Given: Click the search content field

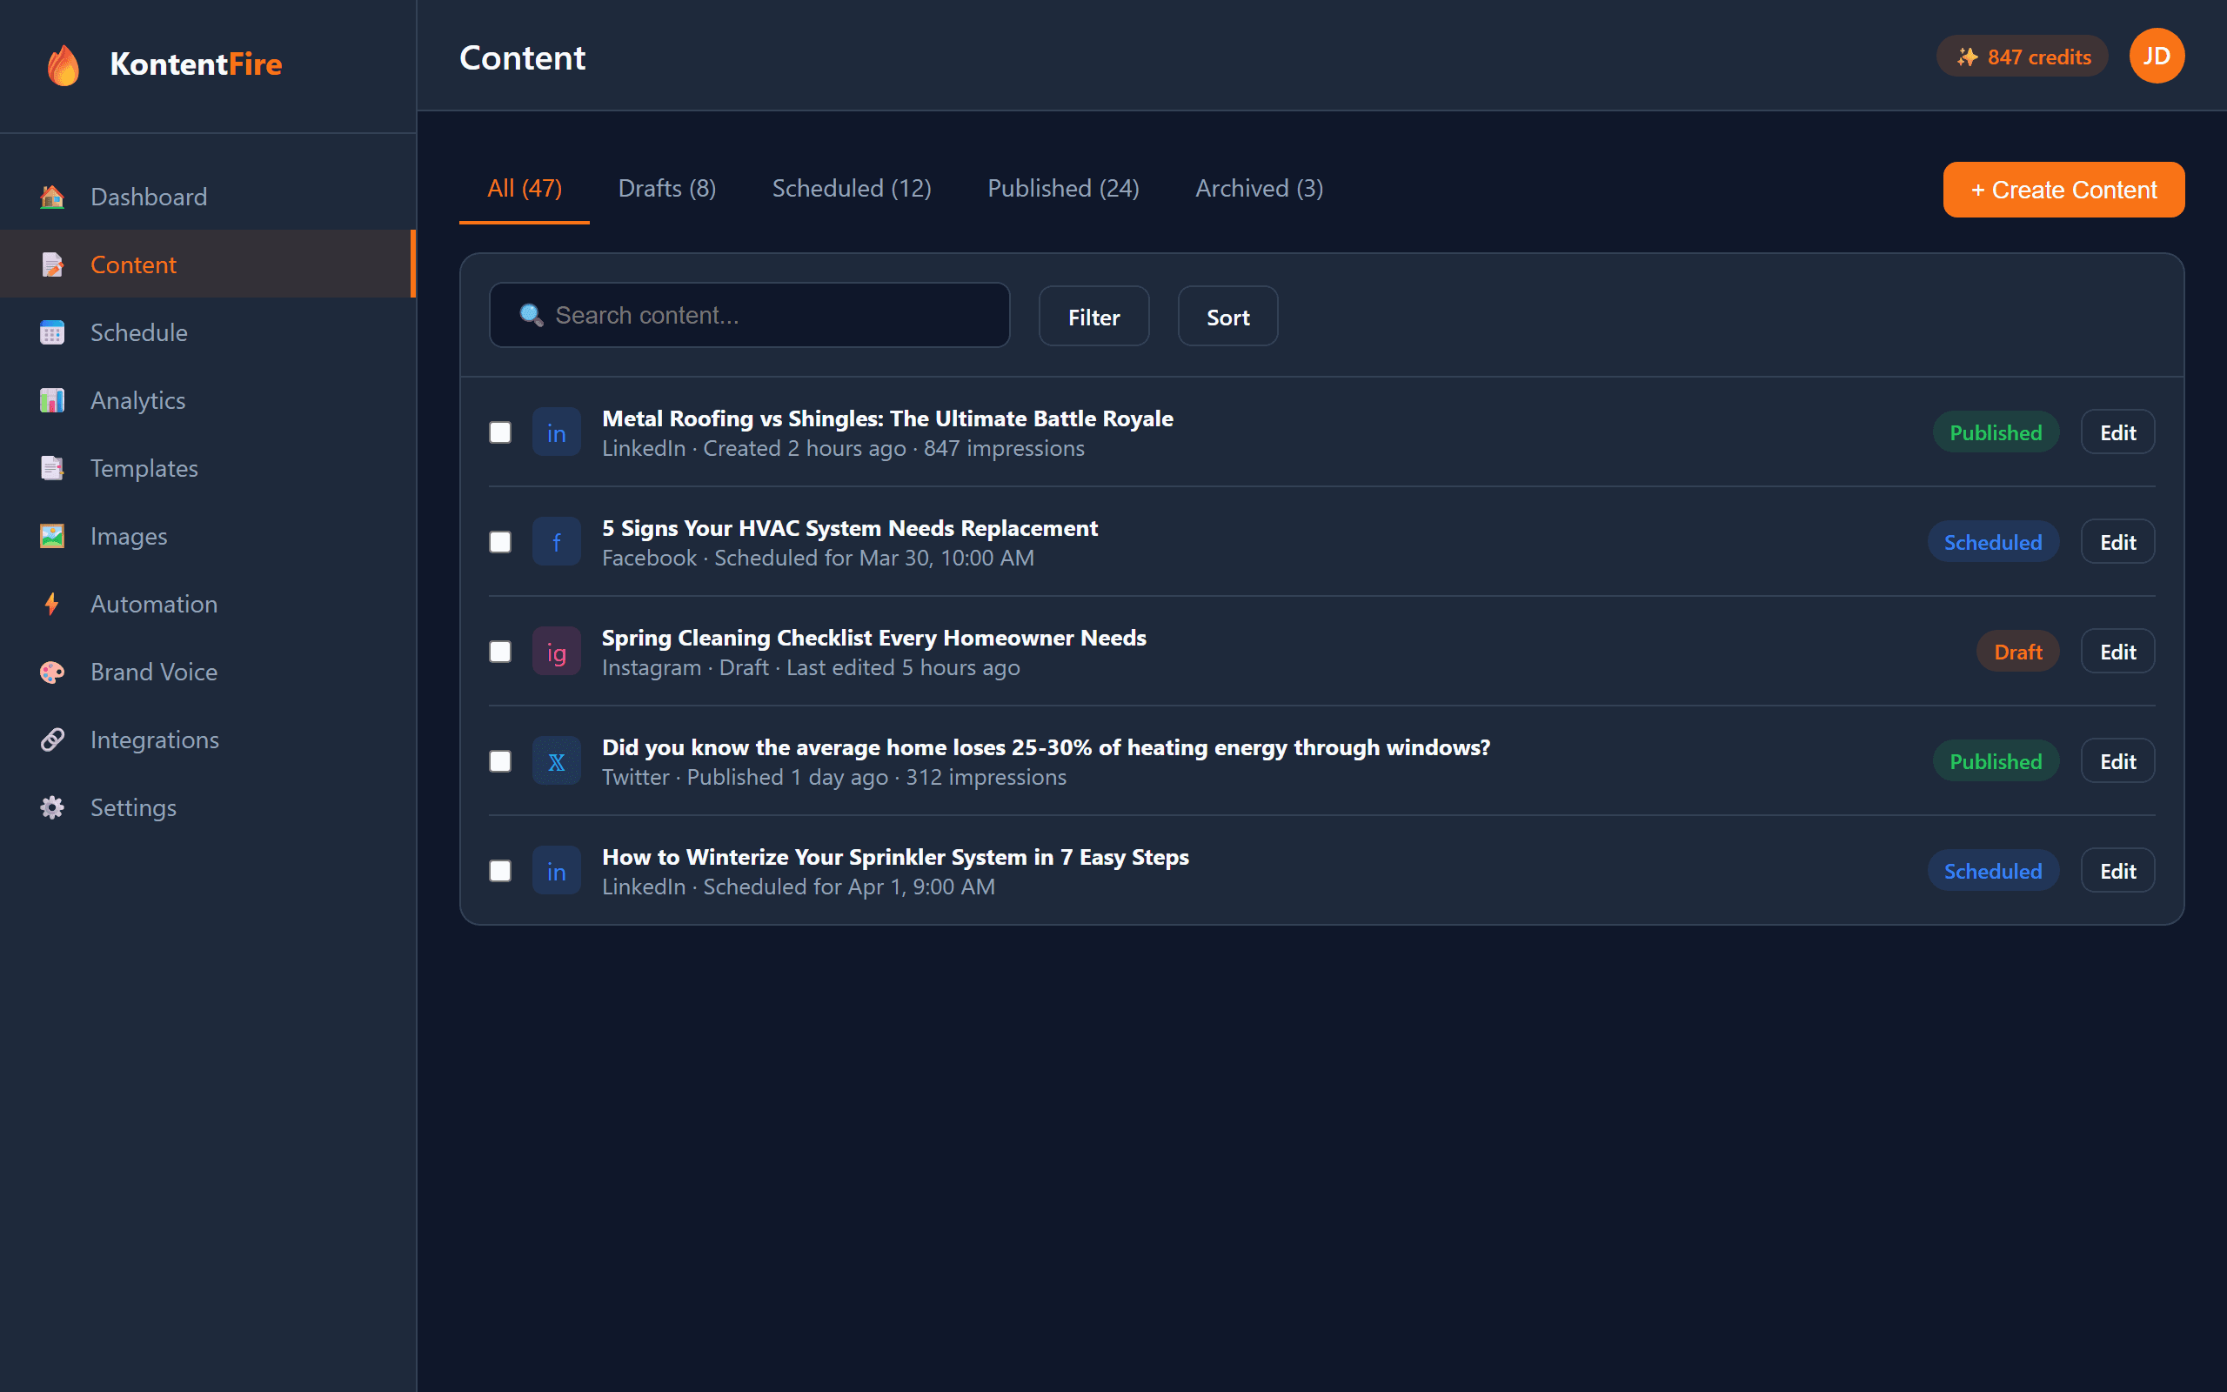Looking at the screenshot, I should pos(749,315).
